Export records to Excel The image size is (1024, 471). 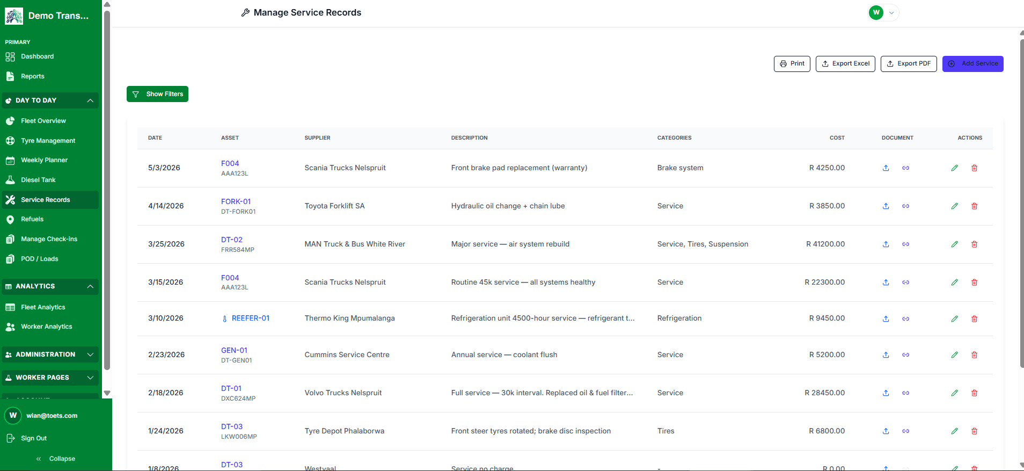(x=845, y=63)
